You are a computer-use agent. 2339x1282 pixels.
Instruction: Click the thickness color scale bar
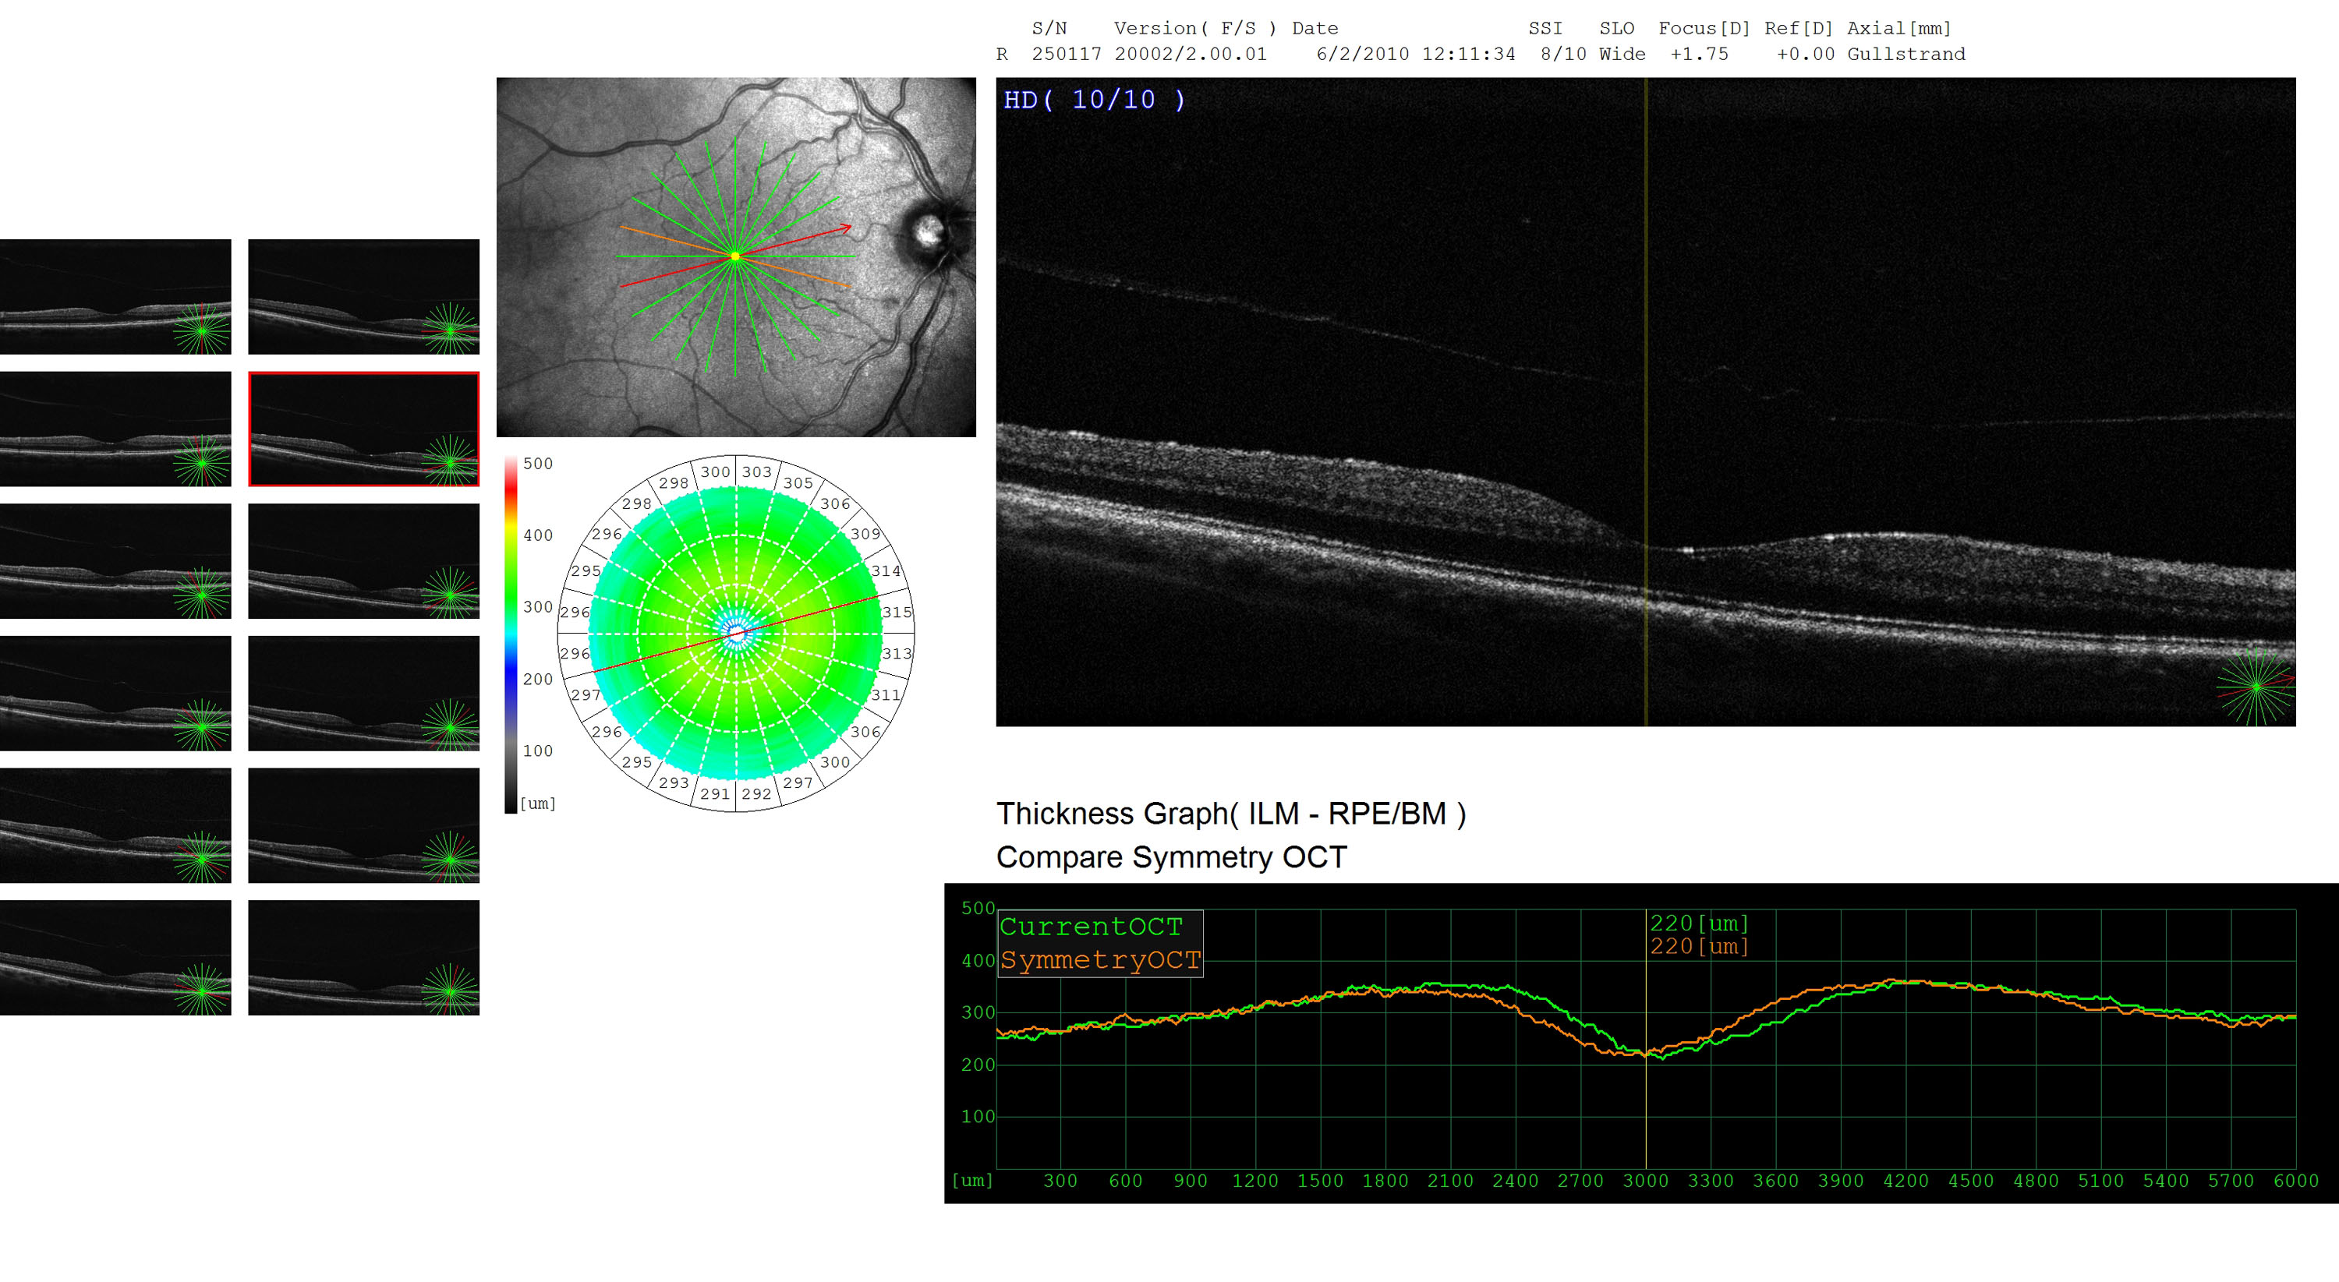(x=511, y=635)
